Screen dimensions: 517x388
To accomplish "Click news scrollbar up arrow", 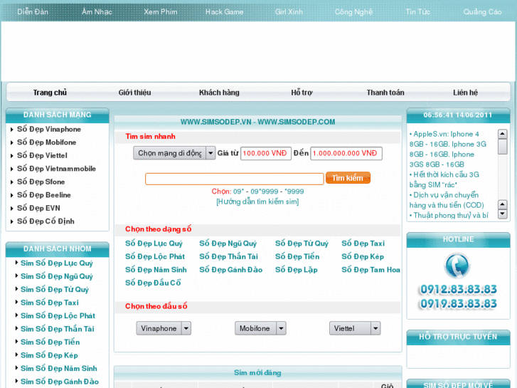I will [x=503, y=134].
